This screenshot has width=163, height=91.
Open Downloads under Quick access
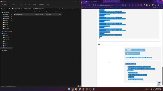coord(7,17)
